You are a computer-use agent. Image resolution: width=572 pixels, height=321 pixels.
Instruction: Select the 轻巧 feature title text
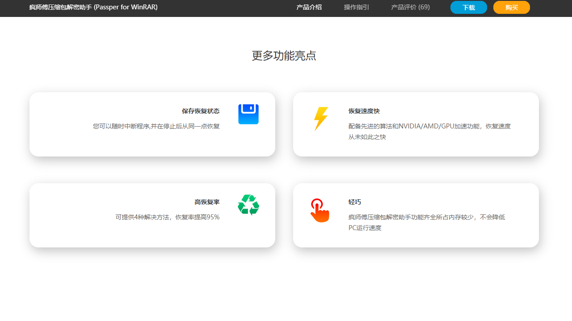354,202
